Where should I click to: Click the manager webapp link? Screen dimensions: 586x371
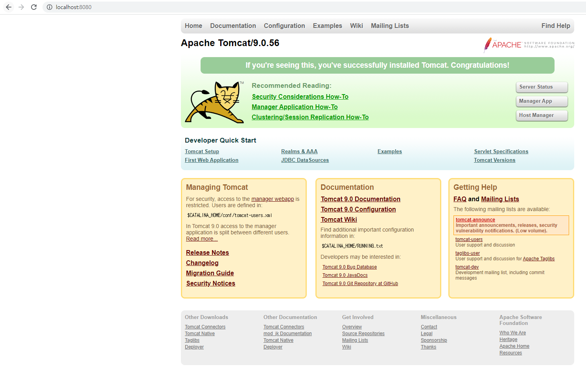pyautogui.click(x=273, y=199)
